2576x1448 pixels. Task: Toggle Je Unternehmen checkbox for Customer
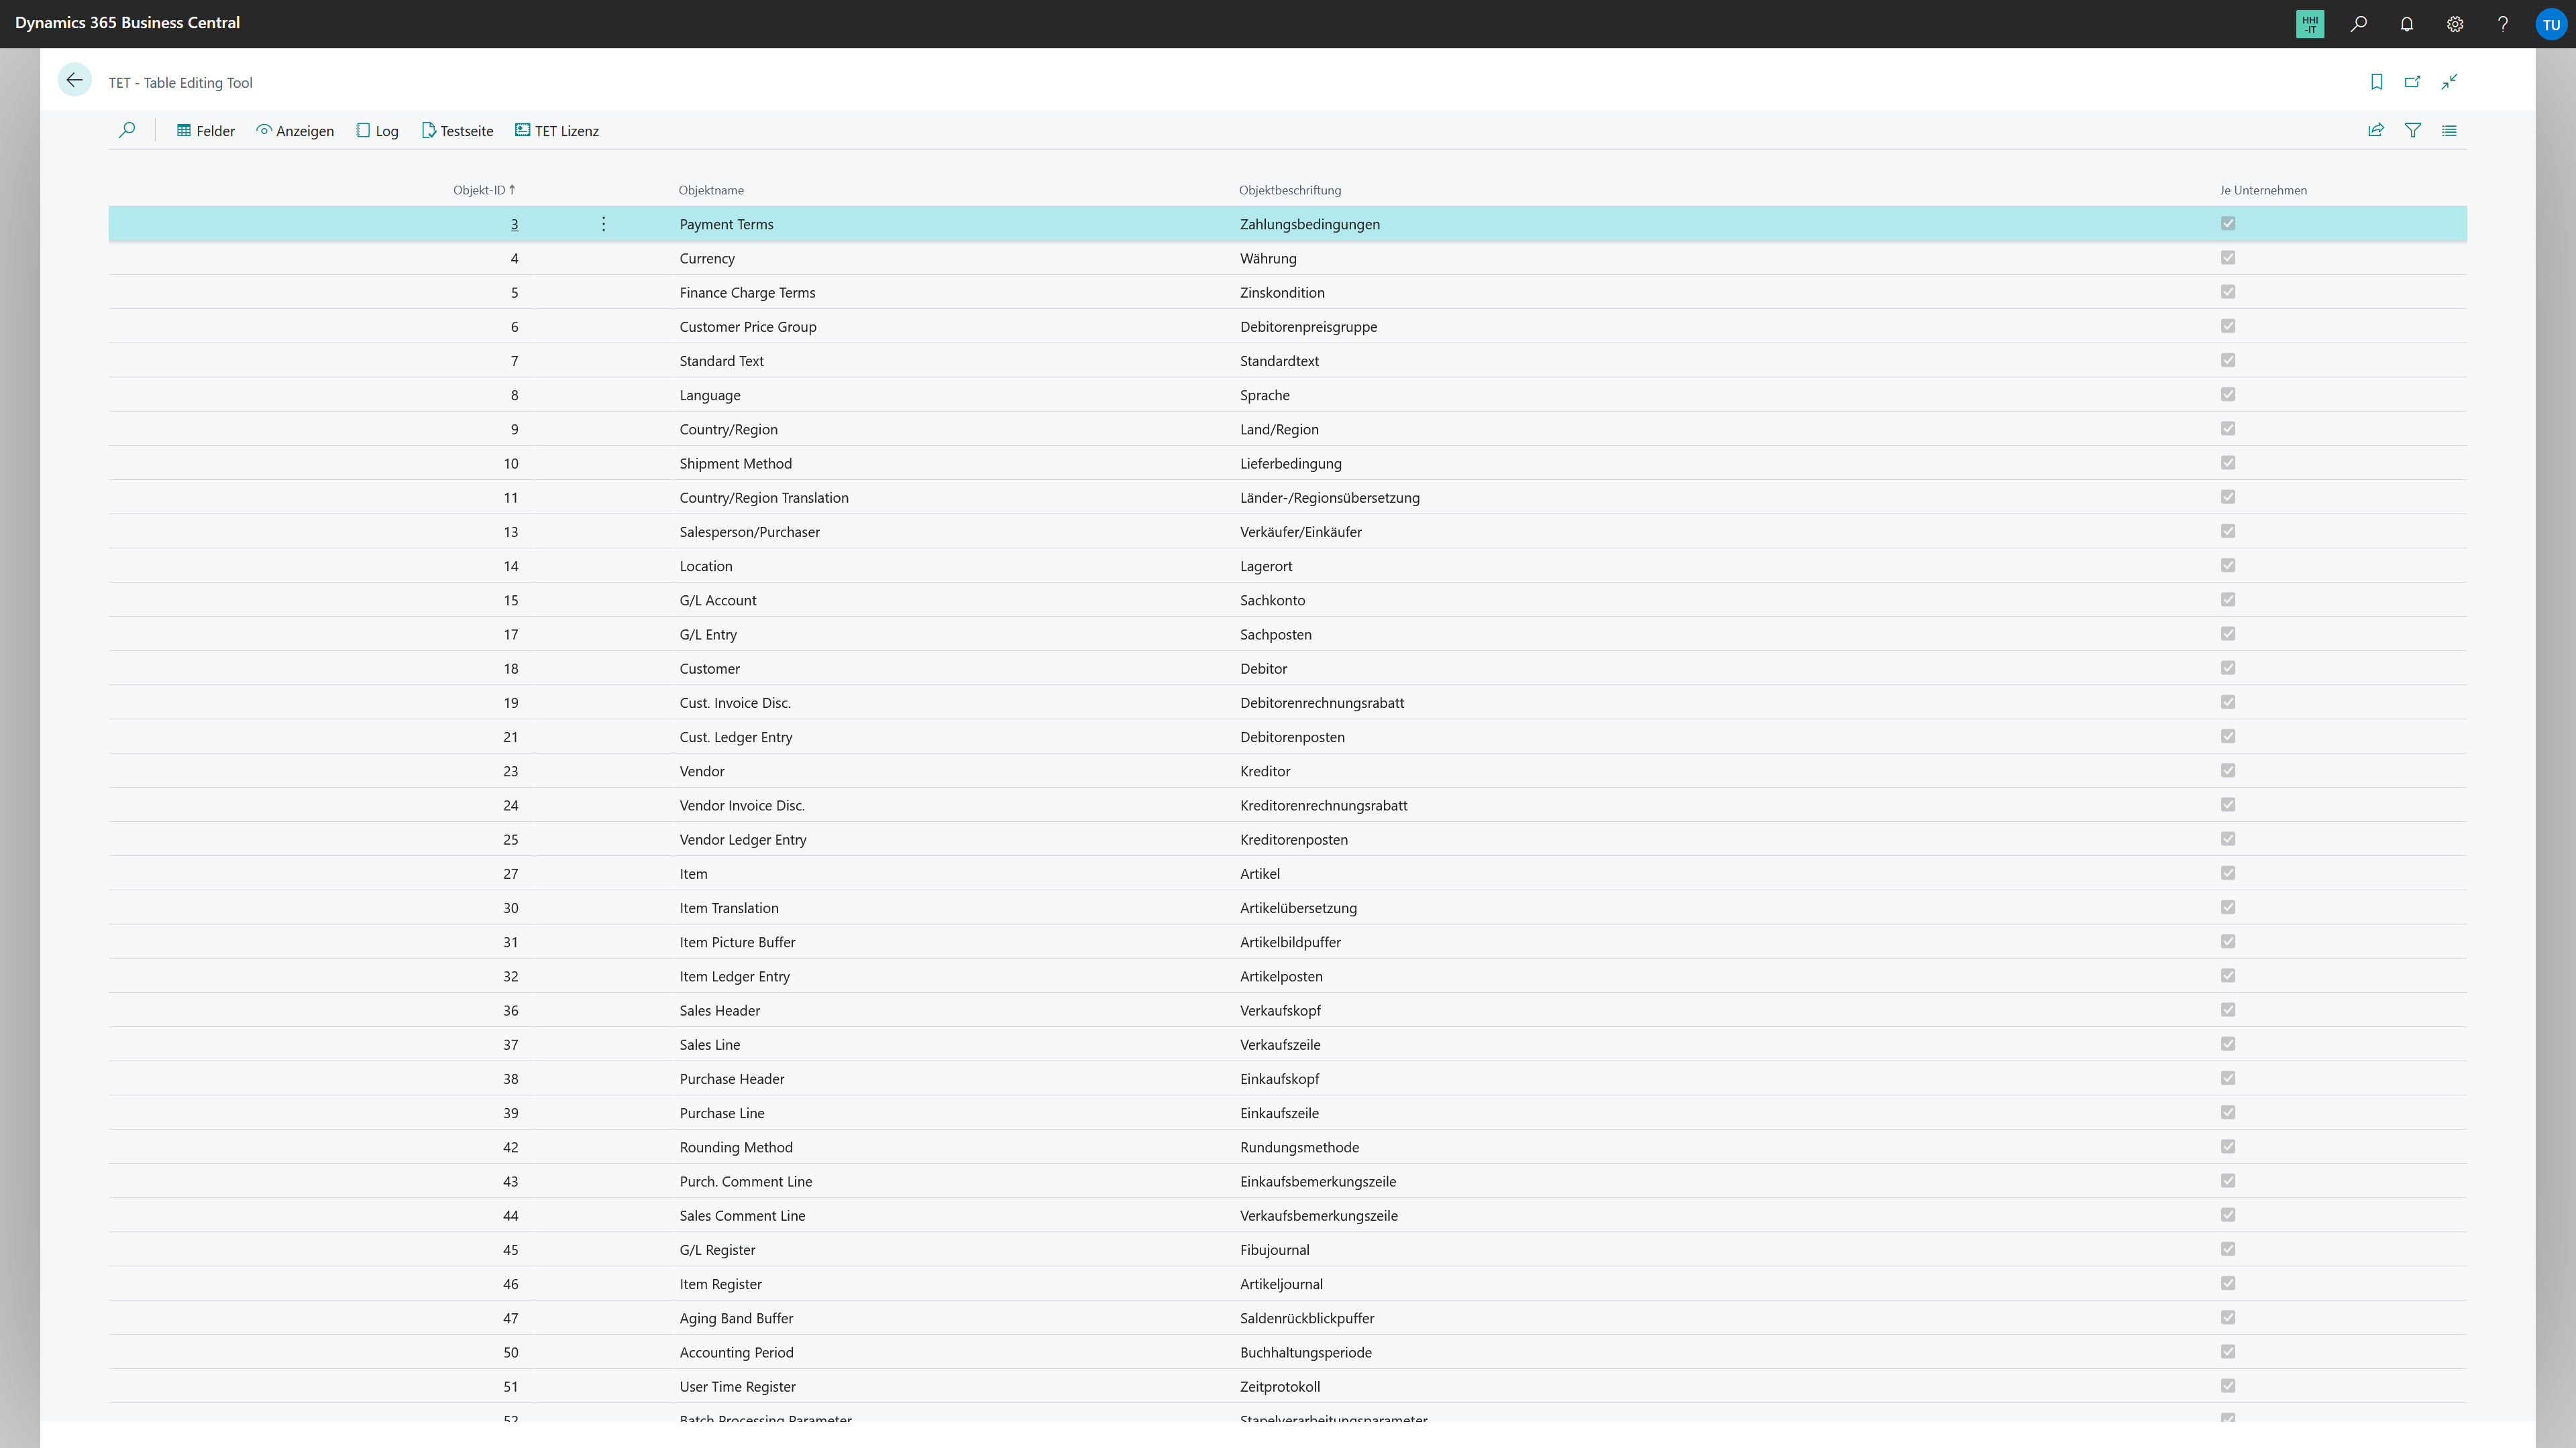click(2227, 668)
